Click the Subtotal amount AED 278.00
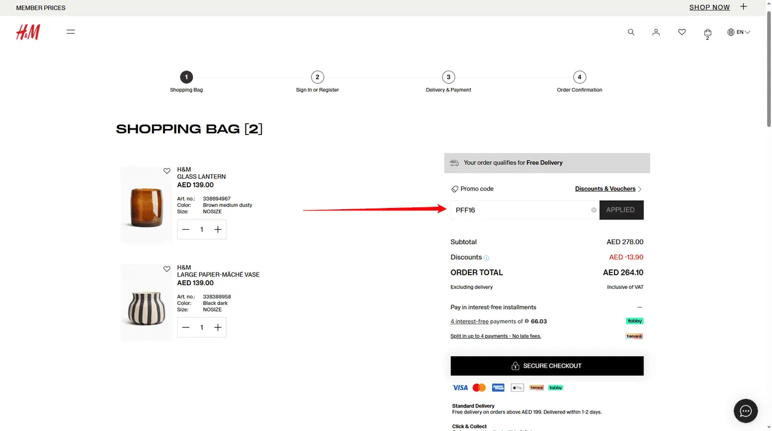 (625, 242)
